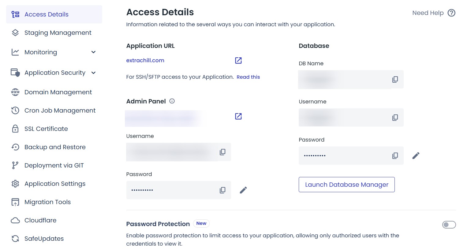Viewport: 460px width, 252px height.
Task: Copy the database username
Action: click(x=395, y=117)
